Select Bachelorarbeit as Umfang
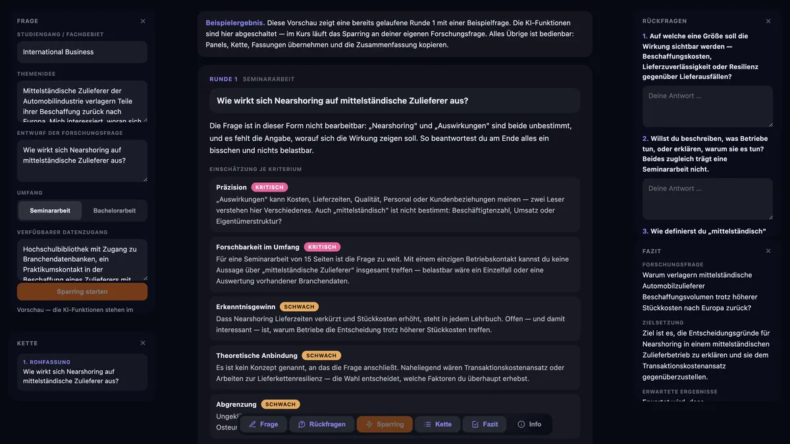The image size is (790, 444). click(x=115, y=210)
